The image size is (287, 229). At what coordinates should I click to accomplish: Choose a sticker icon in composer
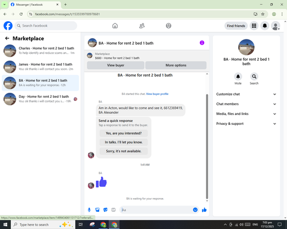[106, 210]
